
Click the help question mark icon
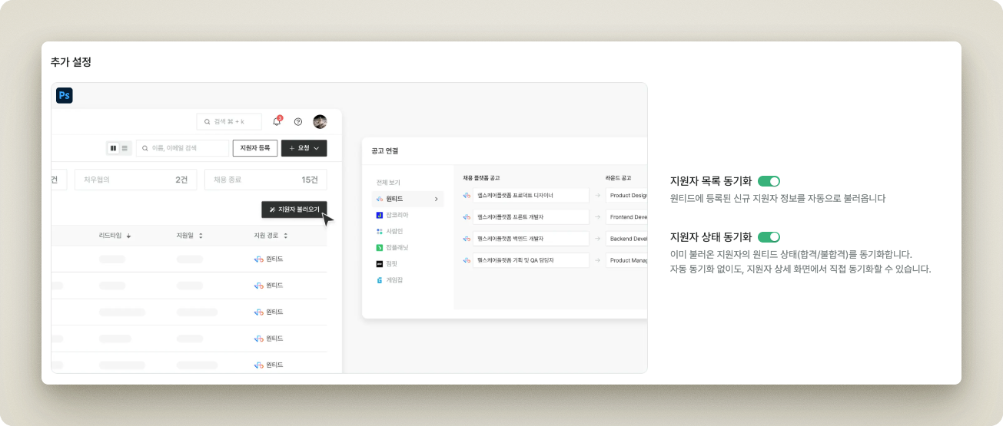(298, 121)
